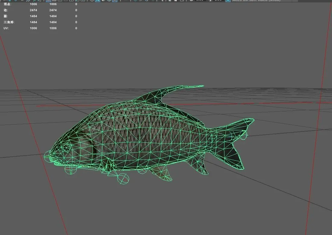Screen dimensions: 332x235
Task: Toggle the highlighted smooth shade cube icon
Action: tap(98, 1)
